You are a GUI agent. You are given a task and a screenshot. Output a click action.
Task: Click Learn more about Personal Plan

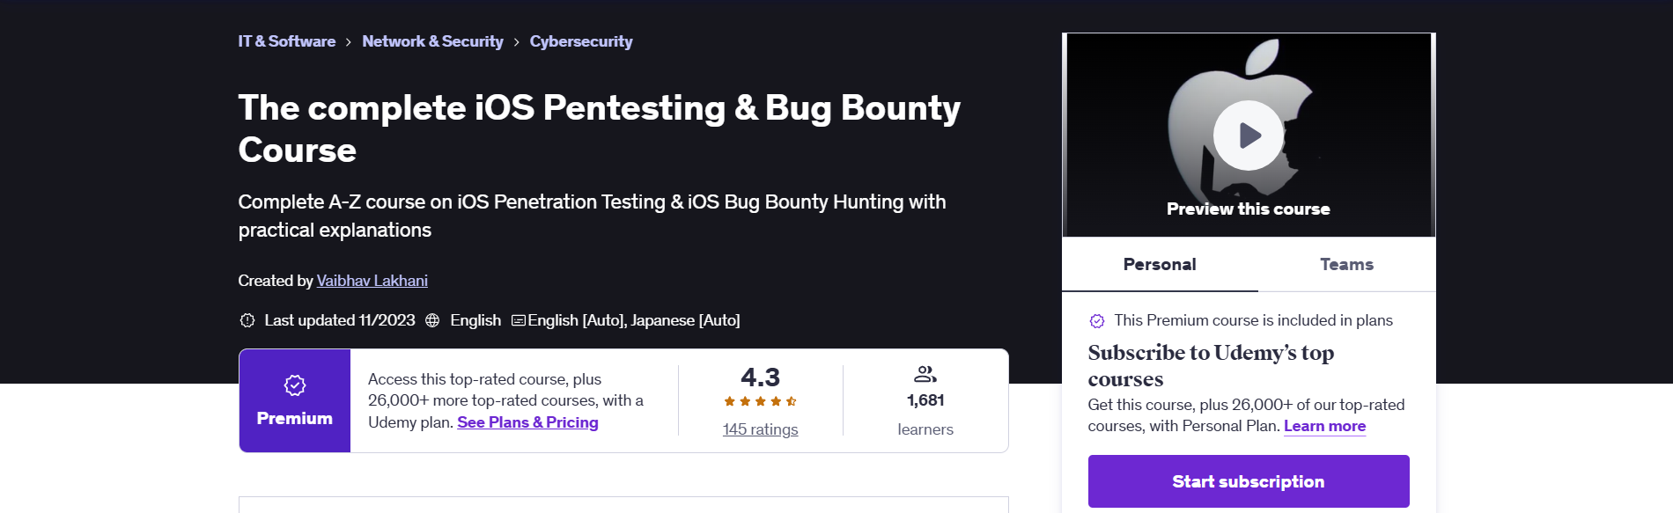[1324, 426]
